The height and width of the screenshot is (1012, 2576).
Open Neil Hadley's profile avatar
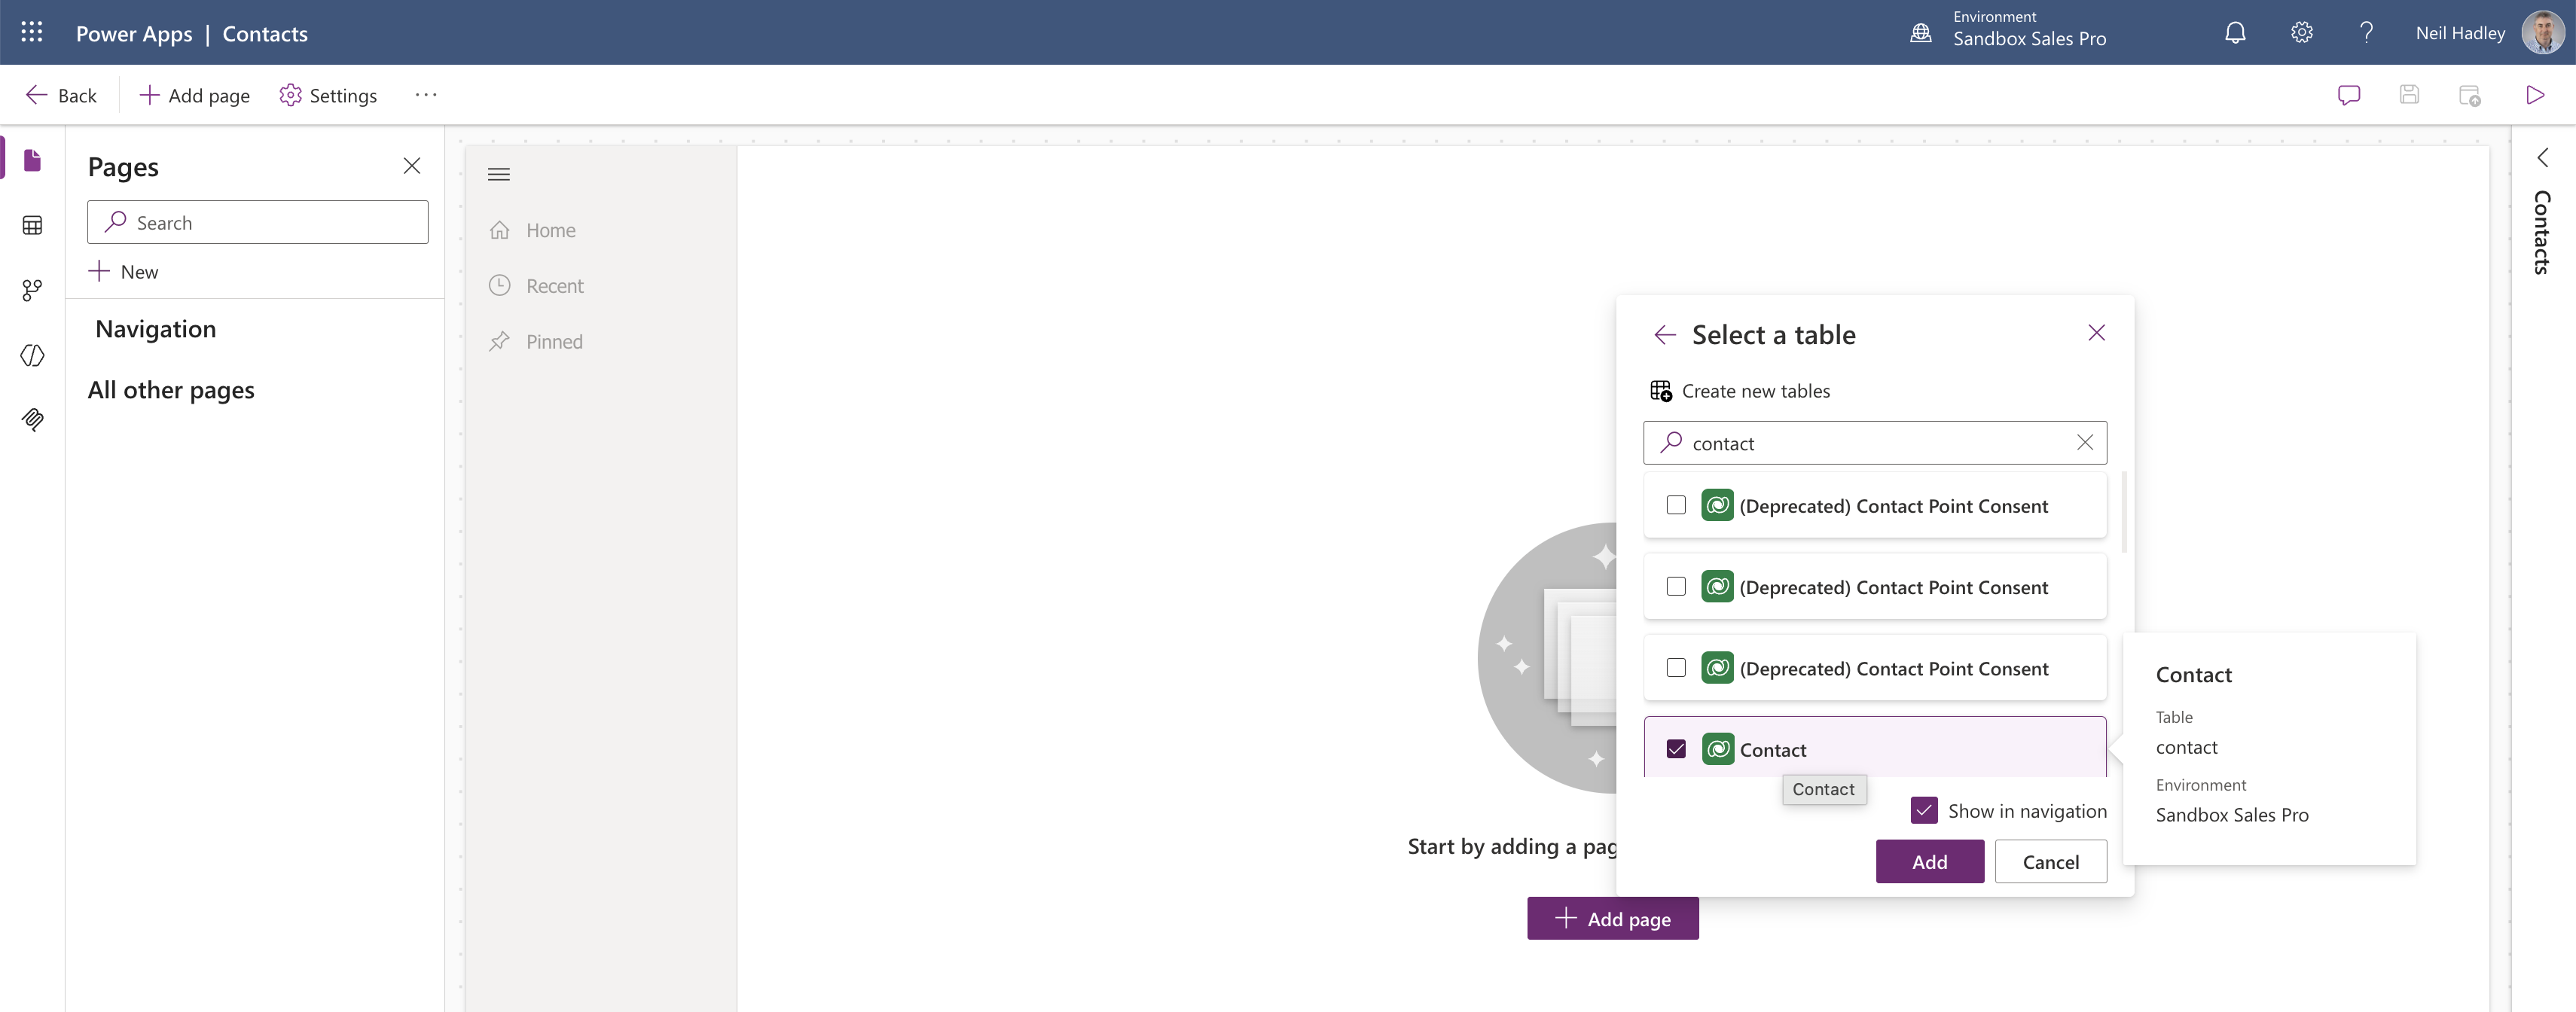coord(2541,32)
